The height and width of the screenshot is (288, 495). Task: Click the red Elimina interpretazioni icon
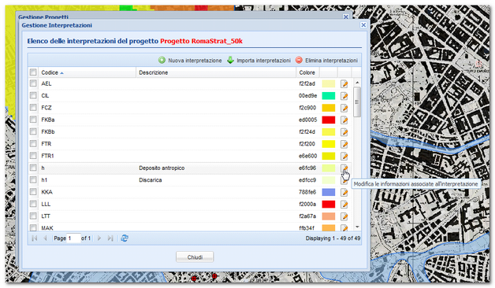click(299, 60)
